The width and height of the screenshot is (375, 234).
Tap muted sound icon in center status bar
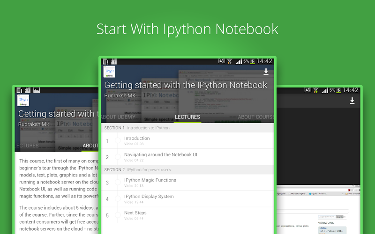click(x=221, y=61)
